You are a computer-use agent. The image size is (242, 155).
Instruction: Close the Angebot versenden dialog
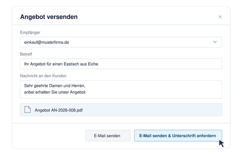pyautogui.click(x=220, y=17)
